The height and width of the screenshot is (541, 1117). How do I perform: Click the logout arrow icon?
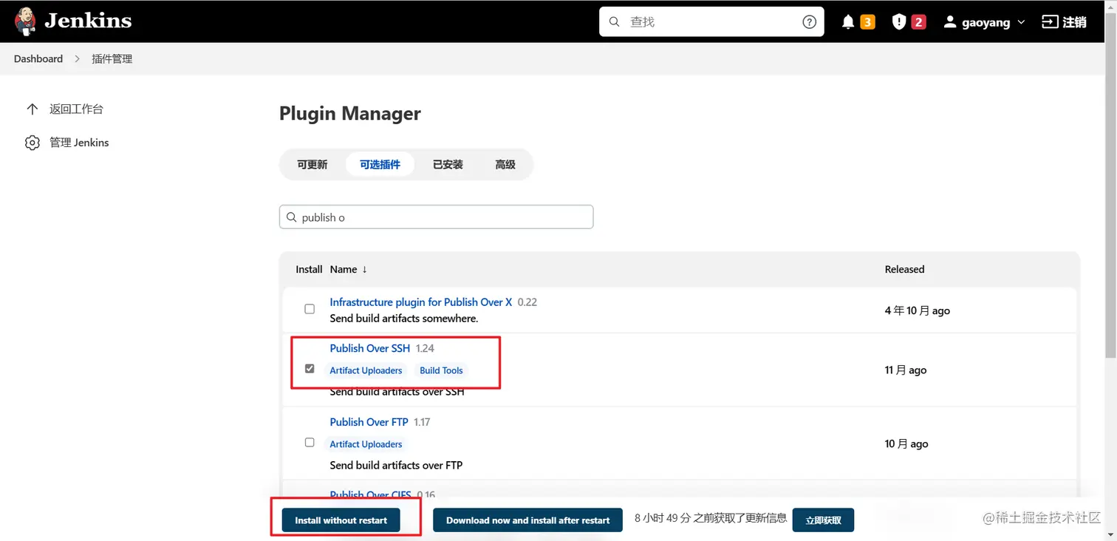pyautogui.click(x=1049, y=22)
